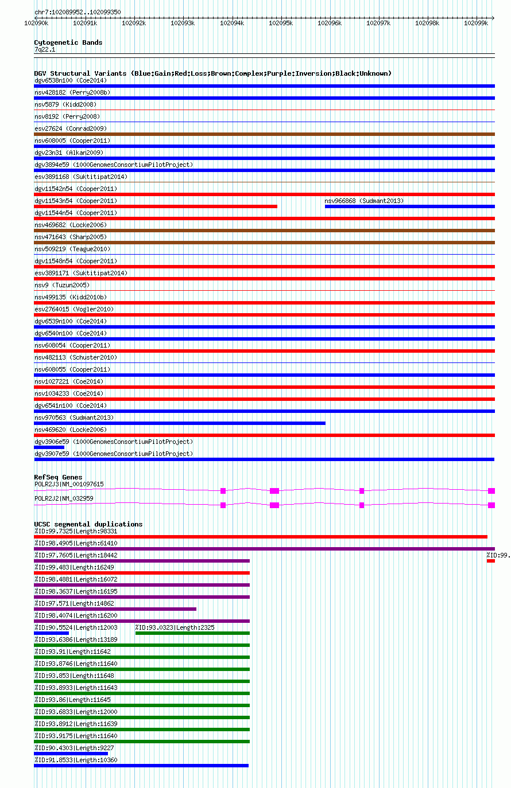Select the nsv8192 (Perry2008) label
This screenshot has width=511, height=788.
coord(67,116)
